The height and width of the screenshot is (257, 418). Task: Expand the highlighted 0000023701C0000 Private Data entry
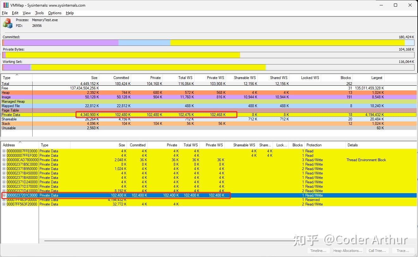3,195
